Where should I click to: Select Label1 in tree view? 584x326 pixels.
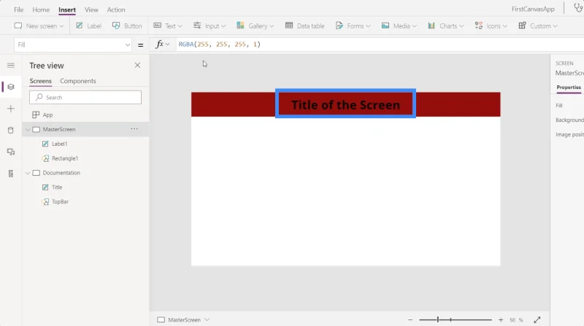[60, 144]
